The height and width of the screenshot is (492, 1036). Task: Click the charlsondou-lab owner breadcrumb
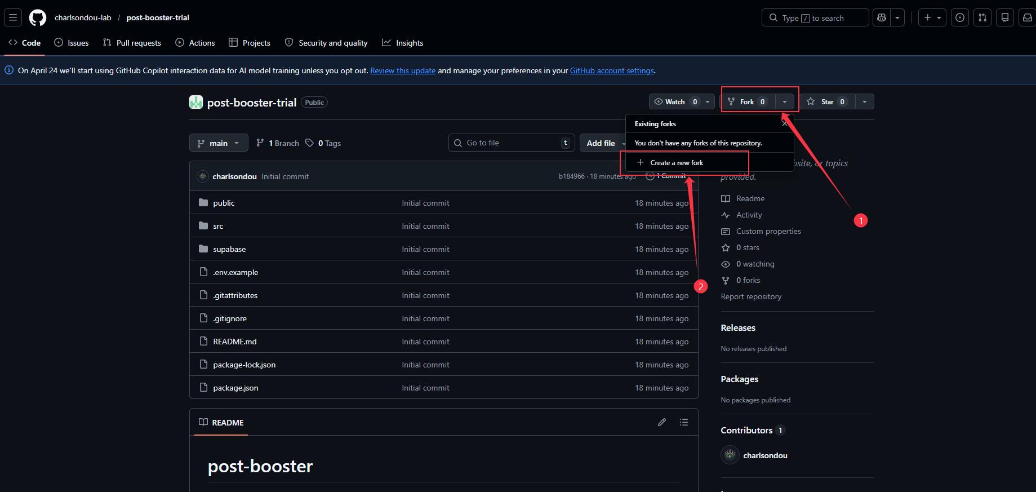pos(83,17)
